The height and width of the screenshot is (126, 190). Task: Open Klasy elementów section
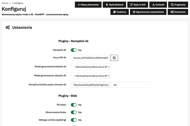pyautogui.click(x=88, y=5)
